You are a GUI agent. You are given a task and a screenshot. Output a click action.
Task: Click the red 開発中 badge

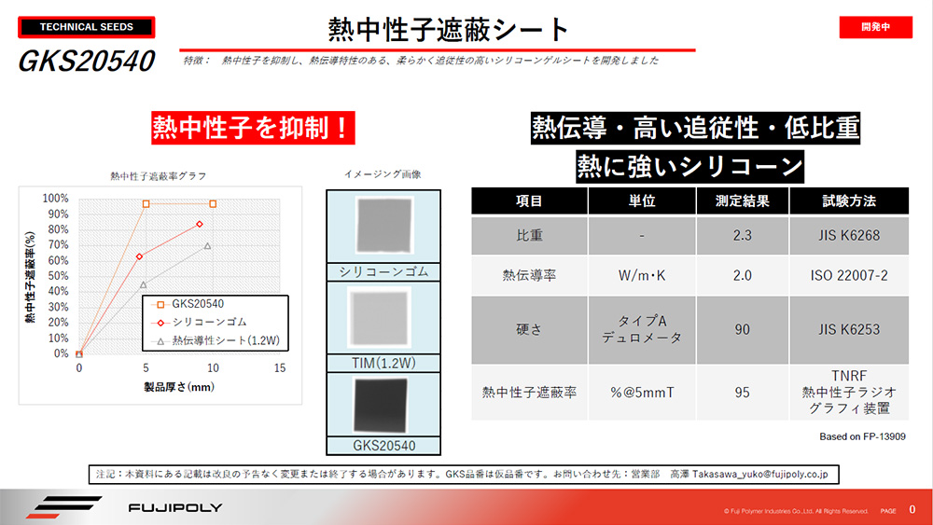[875, 27]
